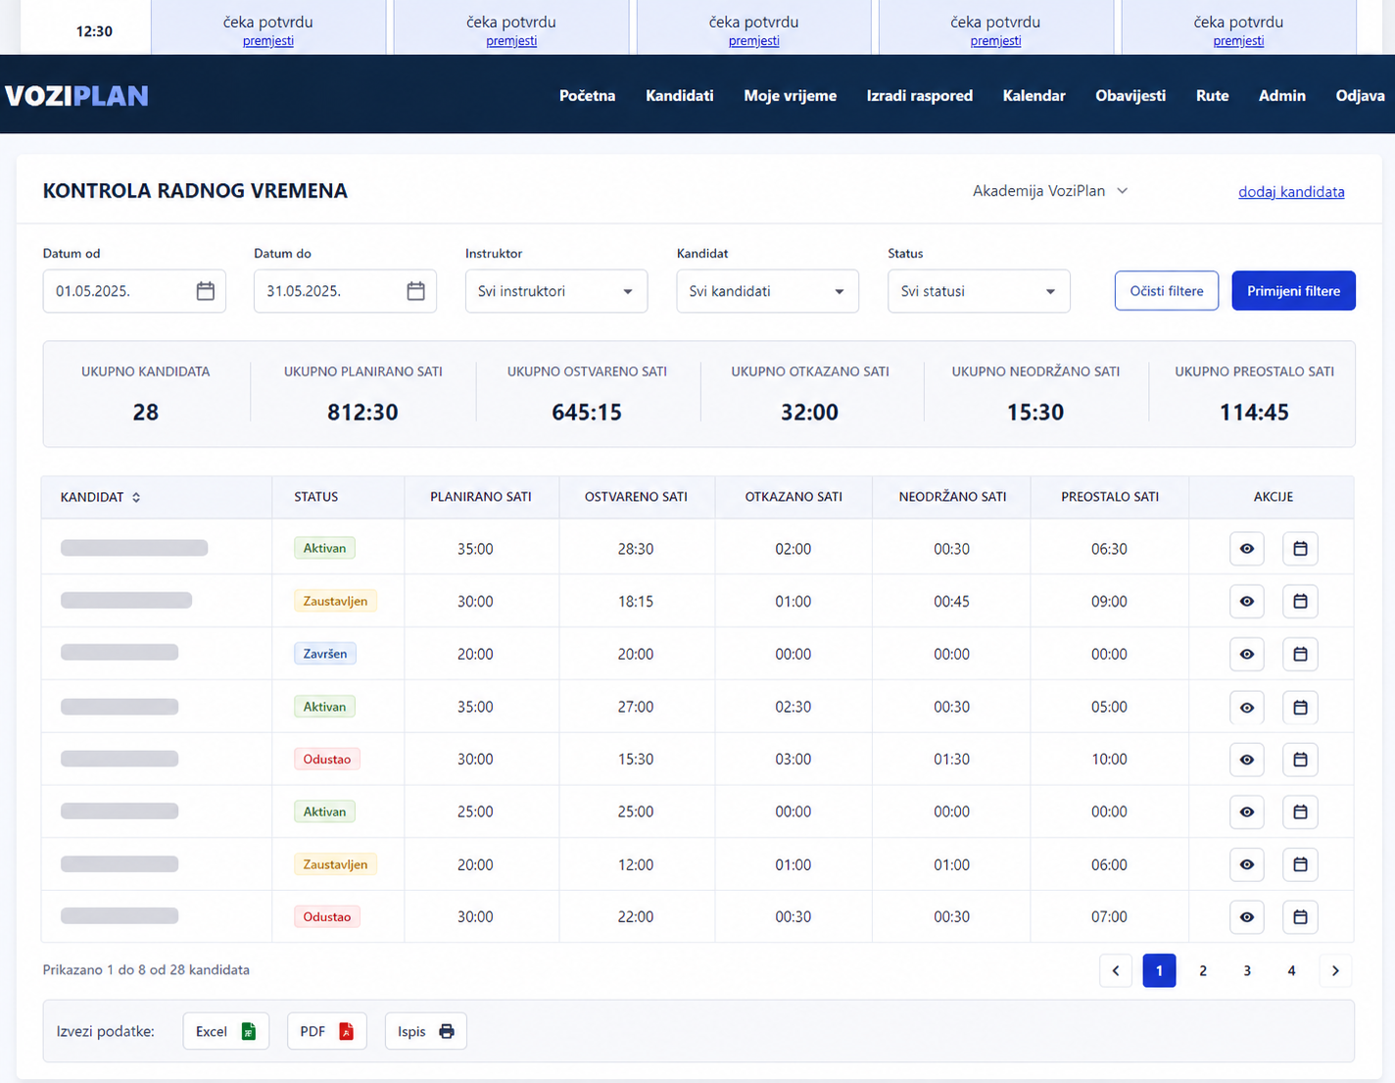
Task: Open Kandidati in the navigation bar
Action: pos(679,95)
